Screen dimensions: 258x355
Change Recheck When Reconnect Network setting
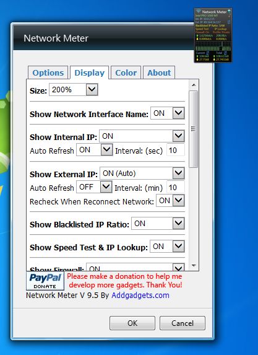pos(171,200)
